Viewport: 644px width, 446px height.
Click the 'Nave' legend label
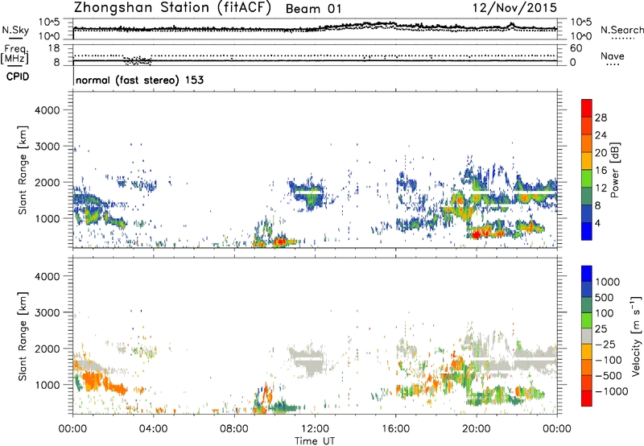pos(613,56)
